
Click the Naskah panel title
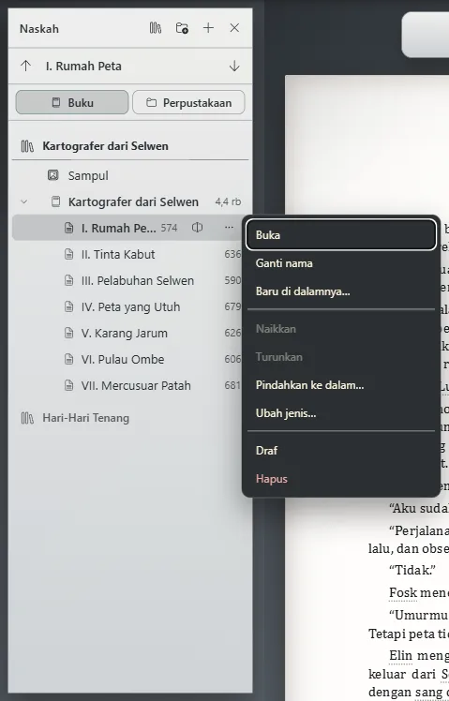click(39, 29)
